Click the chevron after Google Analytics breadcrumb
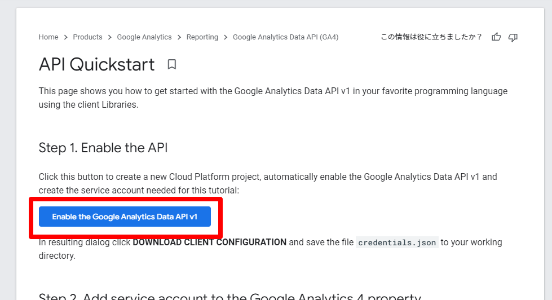Image resolution: width=552 pixels, height=300 pixels. 179,37
